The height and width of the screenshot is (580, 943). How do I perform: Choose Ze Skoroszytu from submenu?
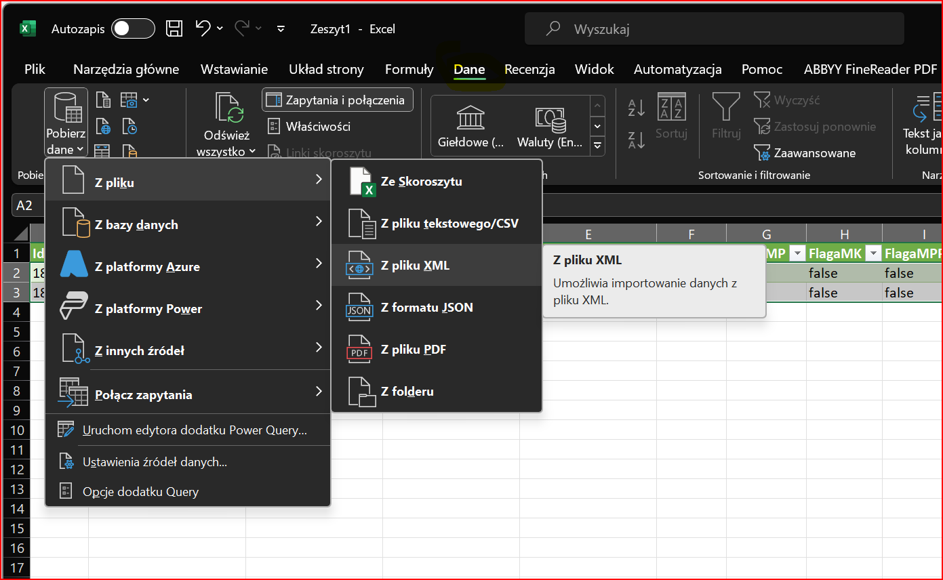coord(437,182)
